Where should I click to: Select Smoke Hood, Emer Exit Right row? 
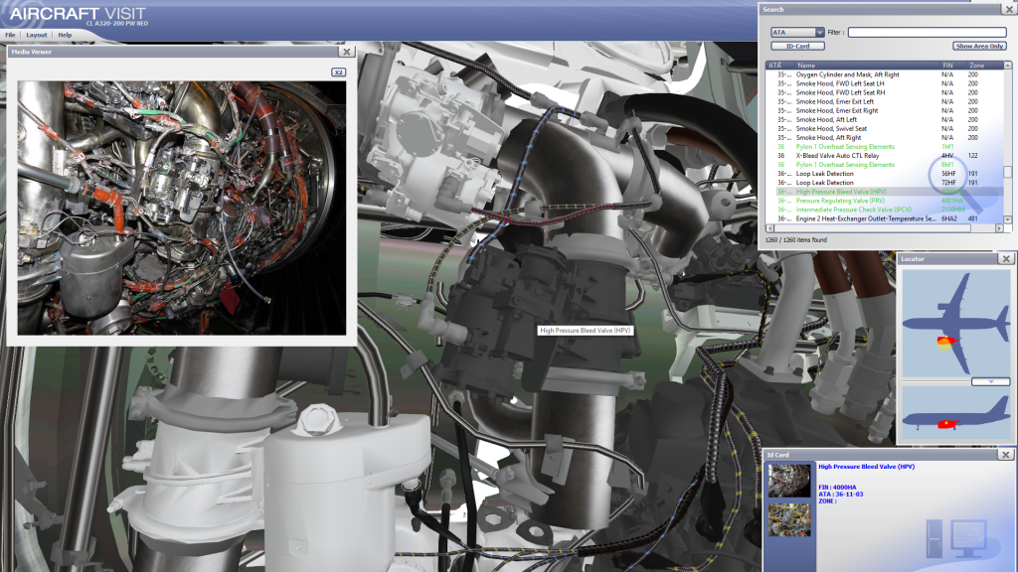point(884,111)
